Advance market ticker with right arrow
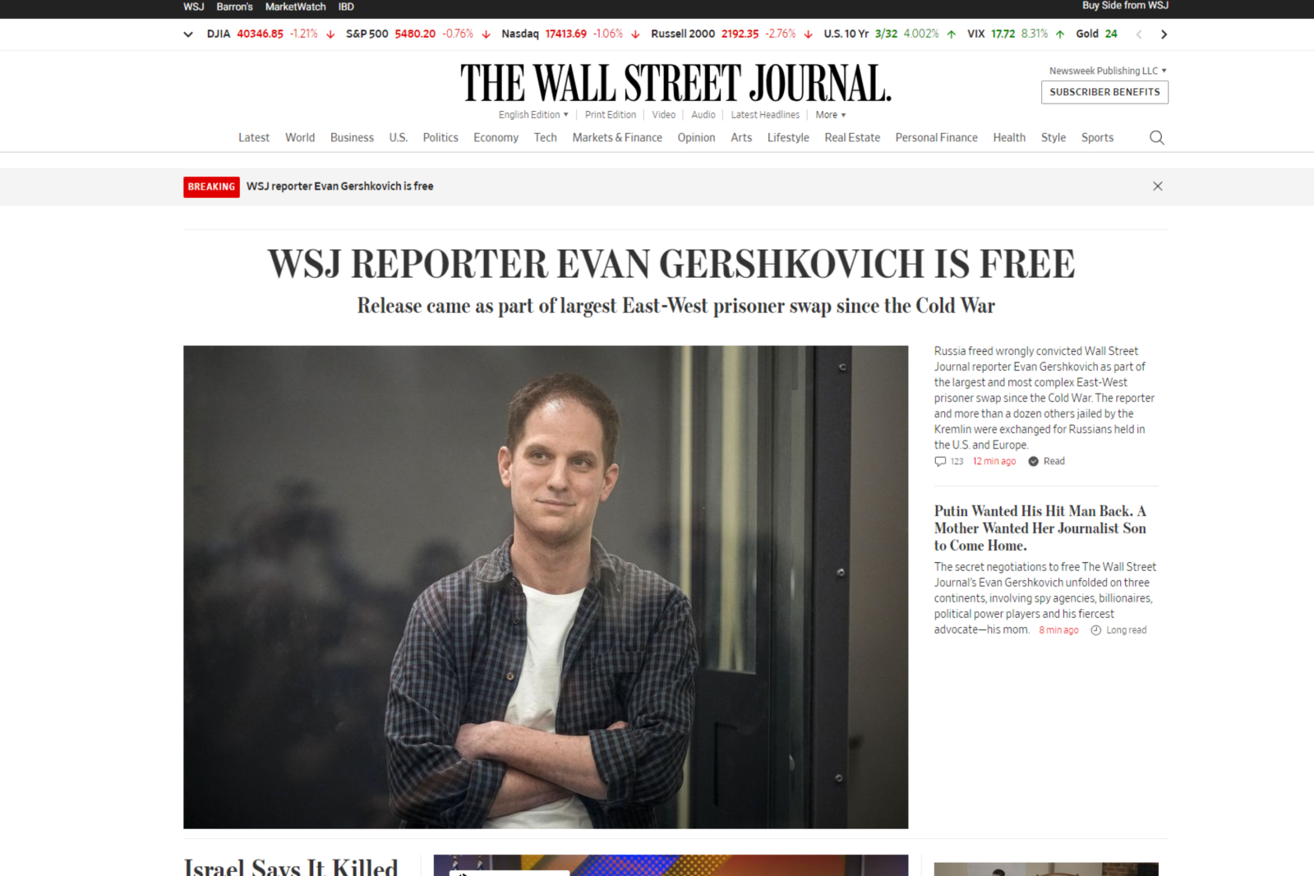This screenshot has height=876, width=1314. point(1164,35)
